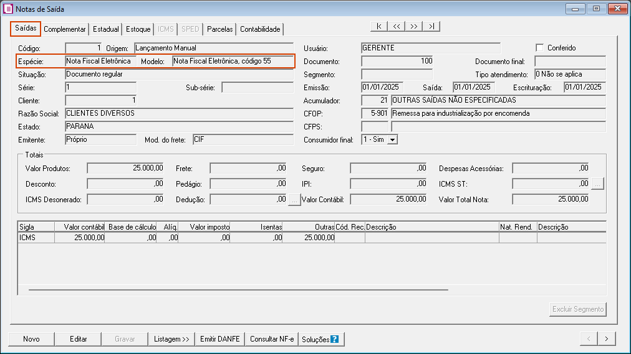This screenshot has height=354, width=631.
Task: Go to first record navigation arrow
Action: pos(379,26)
